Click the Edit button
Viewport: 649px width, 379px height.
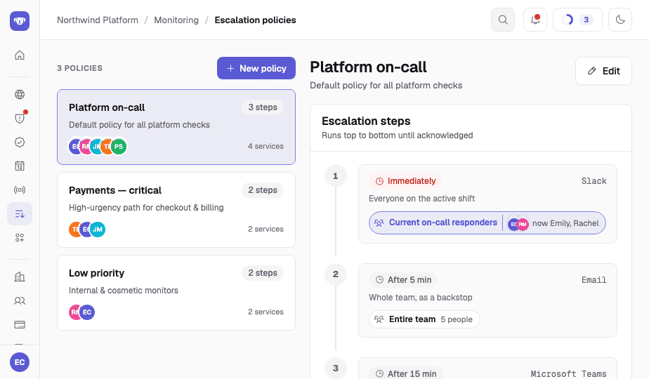click(603, 71)
